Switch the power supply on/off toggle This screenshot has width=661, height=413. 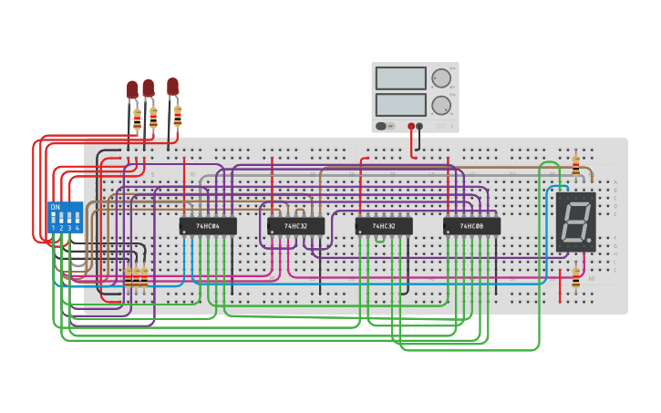click(382, 126)
